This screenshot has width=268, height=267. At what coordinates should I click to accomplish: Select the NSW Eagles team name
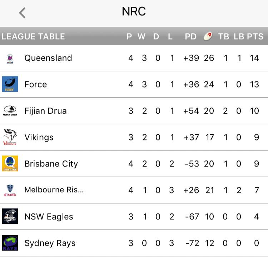pos(49,217)
